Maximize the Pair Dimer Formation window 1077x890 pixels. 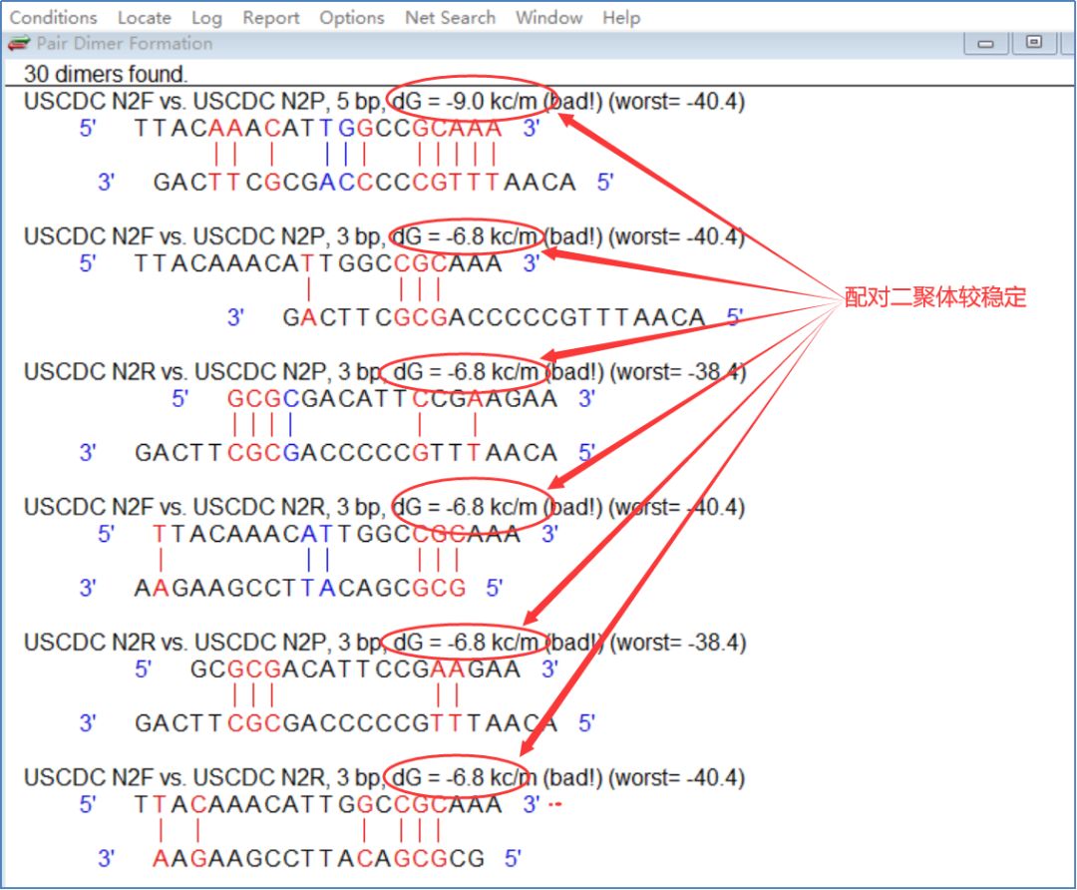click(1033, 43)
